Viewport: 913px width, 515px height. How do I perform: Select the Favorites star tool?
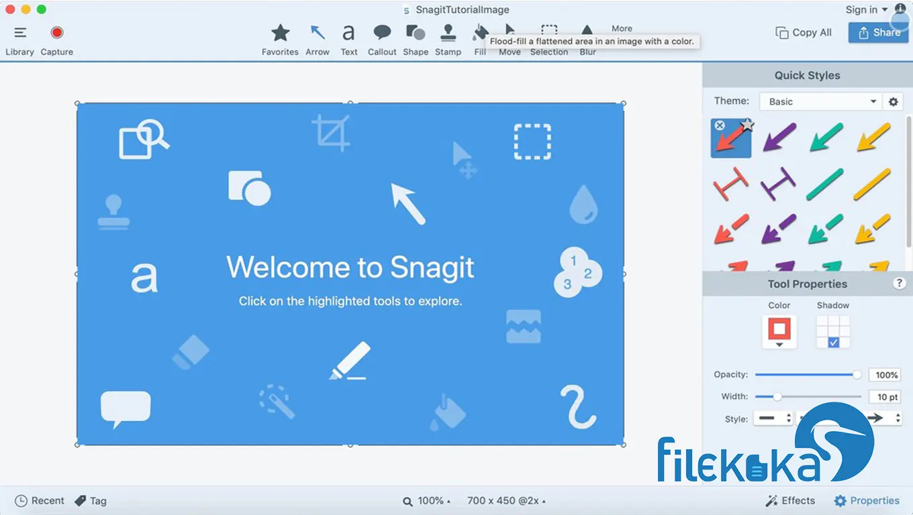point(280,40)
